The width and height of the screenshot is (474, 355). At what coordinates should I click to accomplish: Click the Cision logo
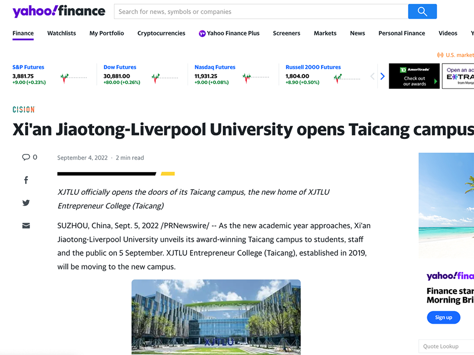click(x=24, y=110)
